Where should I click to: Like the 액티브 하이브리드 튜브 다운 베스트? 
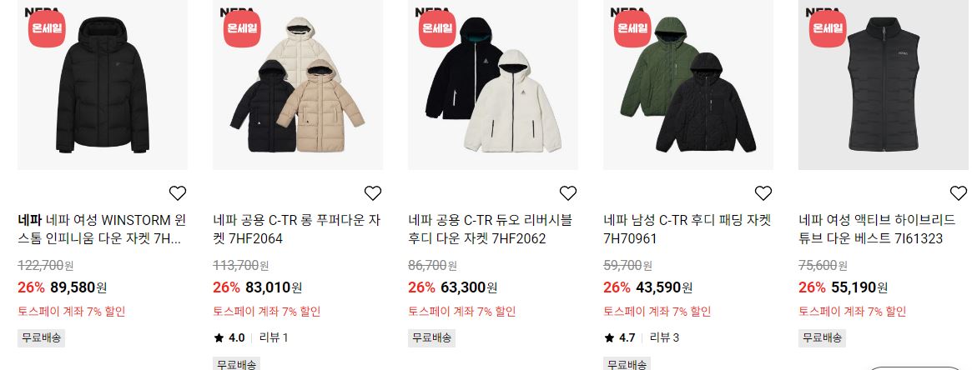(x=959, y=193)
